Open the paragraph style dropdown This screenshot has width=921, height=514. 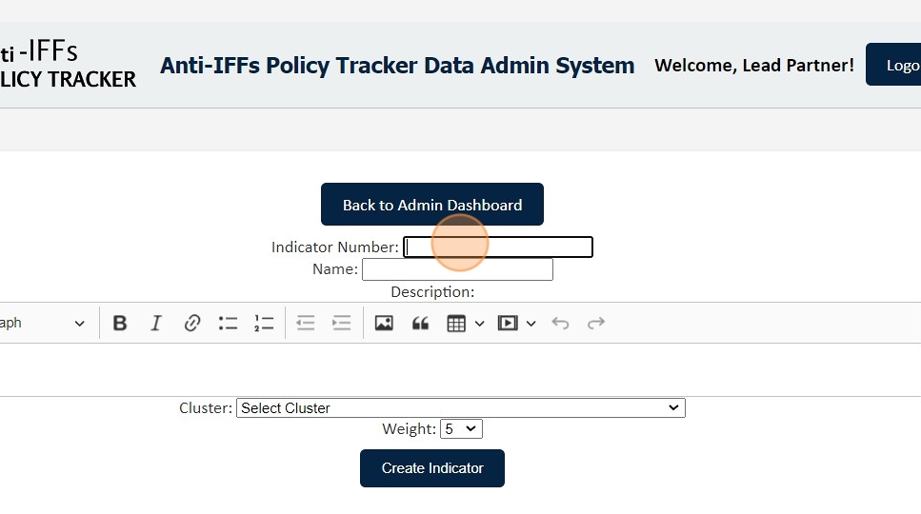point(43,324)
